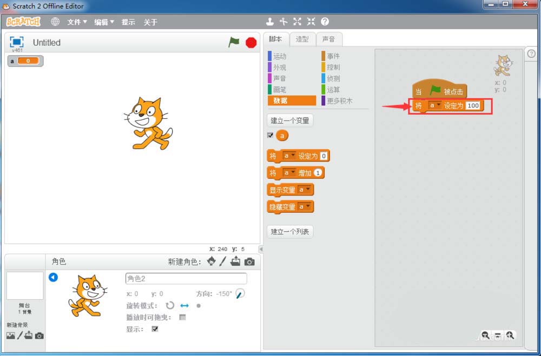Select the Delete scissors tool
Viewport: 541px width, 356px height.
(x=283, y=22)
